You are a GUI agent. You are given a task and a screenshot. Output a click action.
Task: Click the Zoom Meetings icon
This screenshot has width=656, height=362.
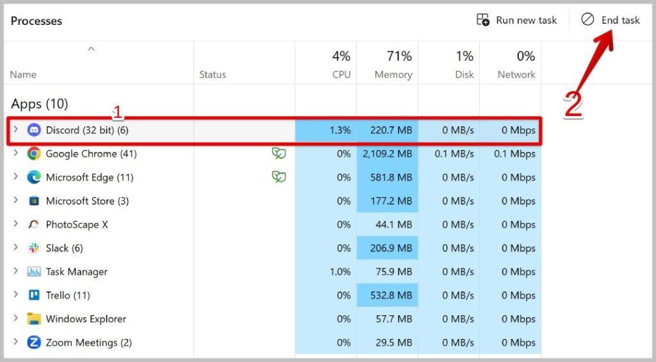pos(34,343)
